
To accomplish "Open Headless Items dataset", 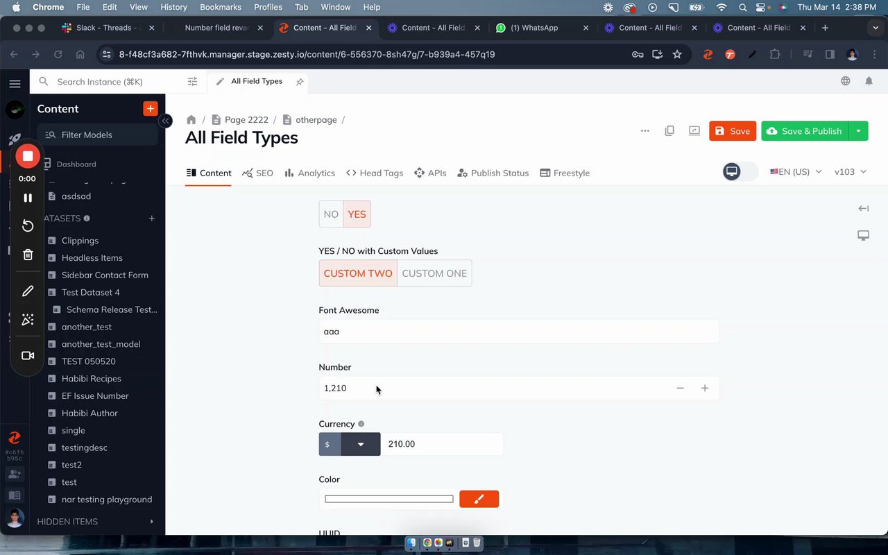I will 92,258.
